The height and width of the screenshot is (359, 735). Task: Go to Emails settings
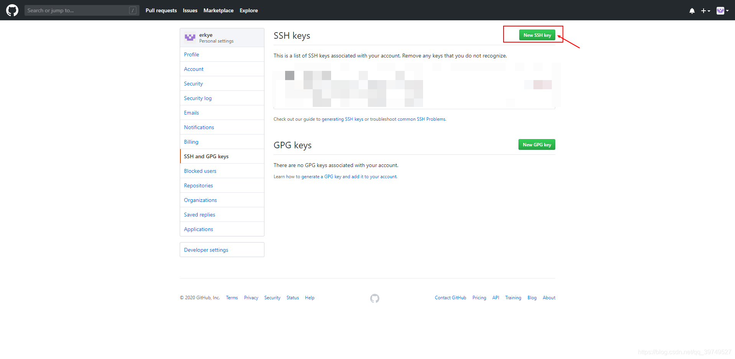coord(222,113)
